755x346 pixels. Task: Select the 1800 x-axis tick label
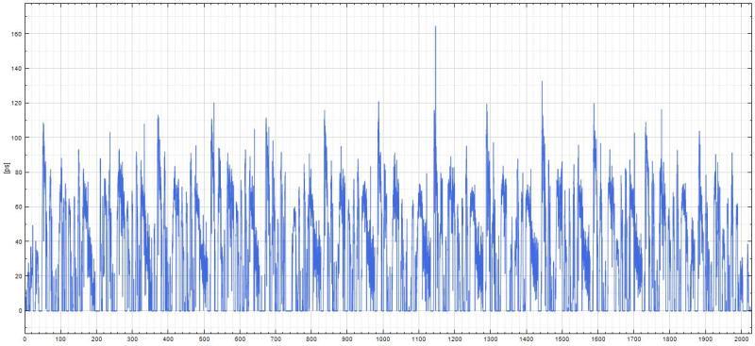tap(670, 339)
